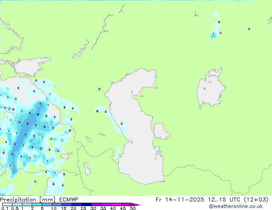Click the ECMWF model label

coord(69,200)
